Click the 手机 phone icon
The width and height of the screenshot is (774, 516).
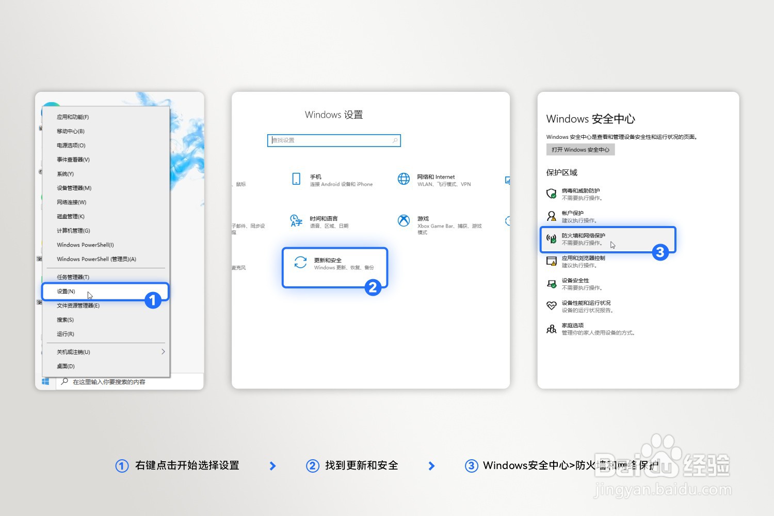point(296,179)
